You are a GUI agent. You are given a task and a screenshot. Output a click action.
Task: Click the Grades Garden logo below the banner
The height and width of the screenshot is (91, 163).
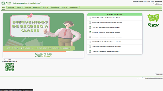(43, 55)
